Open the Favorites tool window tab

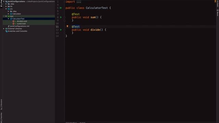pos(1,118)
